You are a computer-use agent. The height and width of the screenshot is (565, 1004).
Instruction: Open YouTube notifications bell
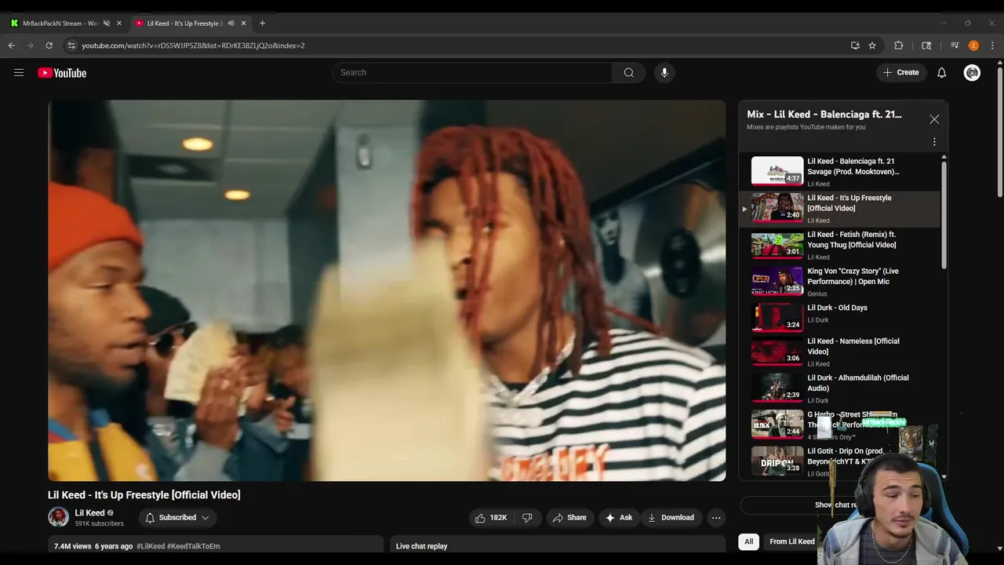[x=942, y=73]
